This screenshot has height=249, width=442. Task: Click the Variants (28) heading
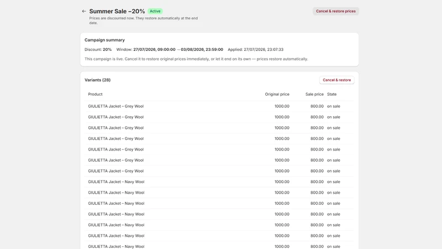(x=98, y=80)
